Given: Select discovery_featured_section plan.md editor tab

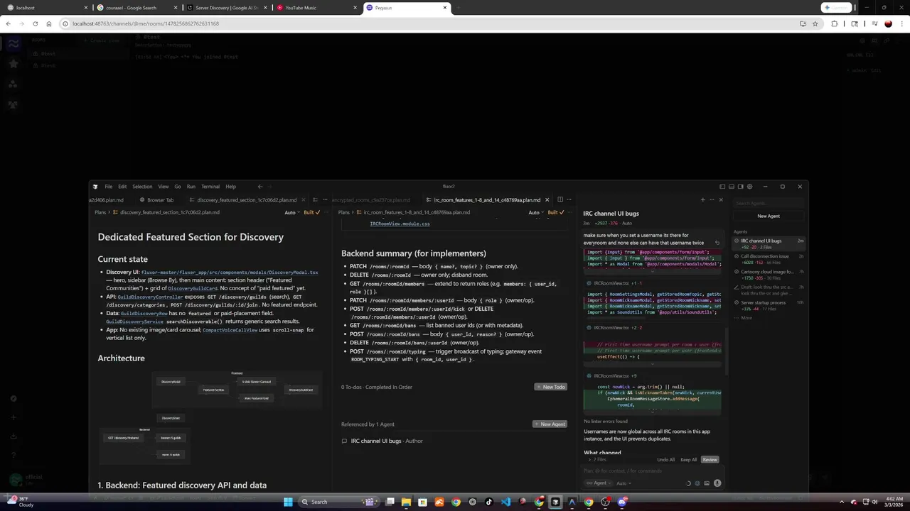Looking at the screenshot, I should pyautogui.click(x=247, y=200).
